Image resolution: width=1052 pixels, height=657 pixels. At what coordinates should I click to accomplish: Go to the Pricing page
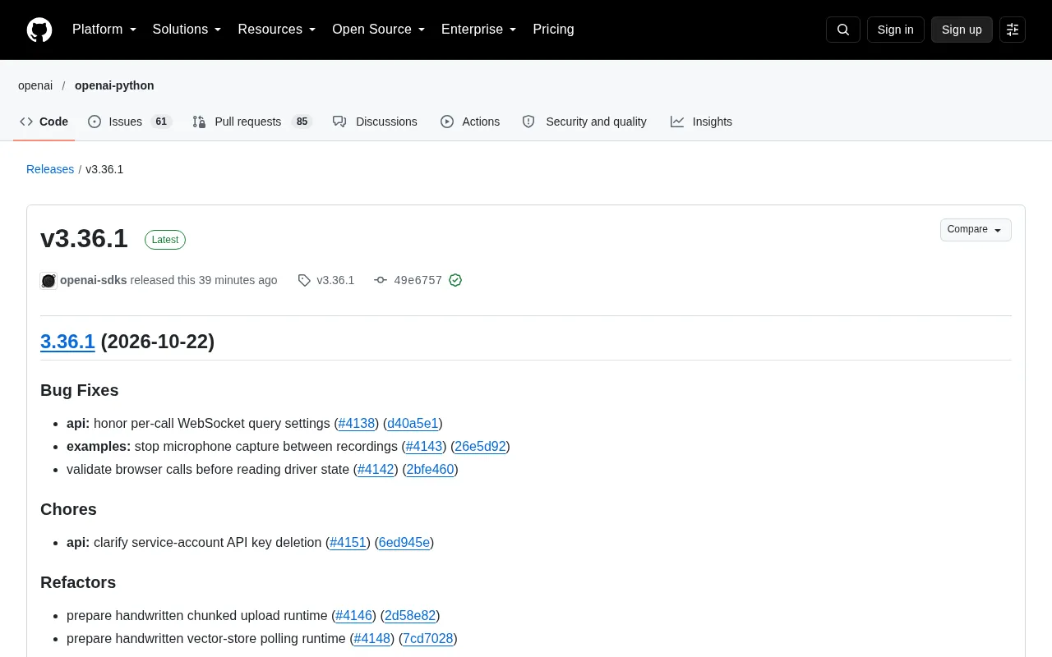click(x=553, y=30)
